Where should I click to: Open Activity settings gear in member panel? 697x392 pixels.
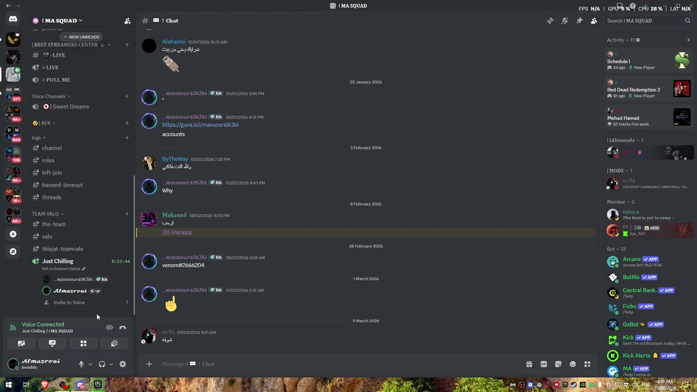[638, 40]
